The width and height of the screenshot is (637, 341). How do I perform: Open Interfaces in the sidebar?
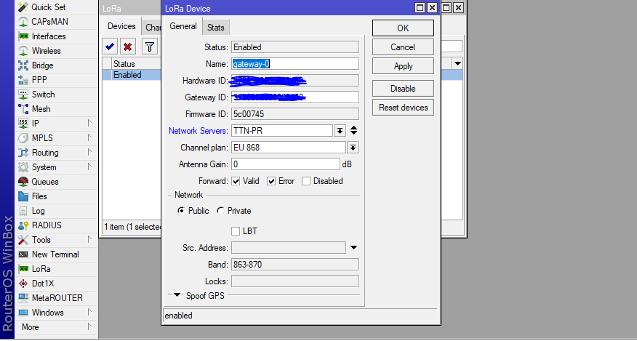[56, 36]
